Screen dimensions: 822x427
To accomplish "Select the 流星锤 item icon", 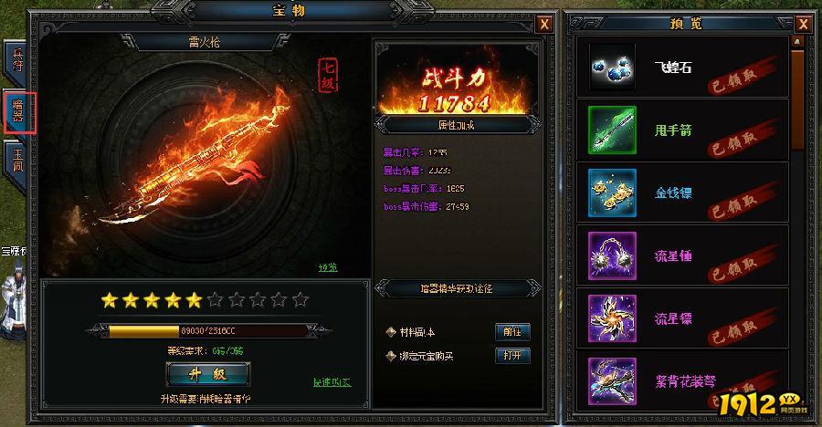I will 612,255.
